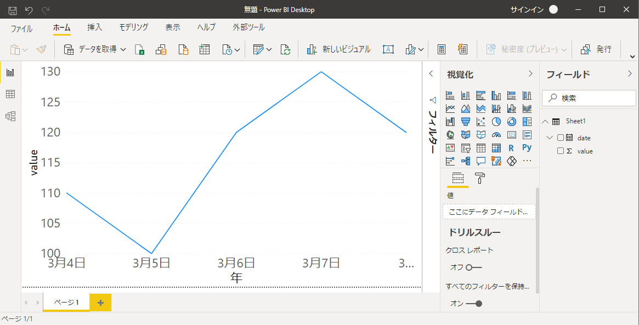Refresh data with the refresh icon
This screenshot has width=639, height=325.
tap(286, 50)
